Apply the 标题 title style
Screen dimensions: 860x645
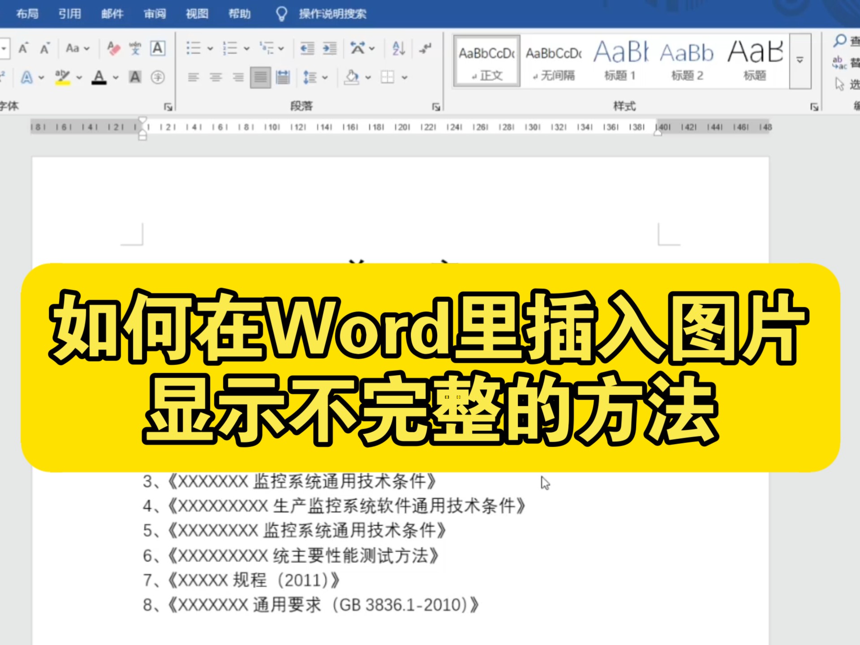pyautogui.click(x=755, y=61)
